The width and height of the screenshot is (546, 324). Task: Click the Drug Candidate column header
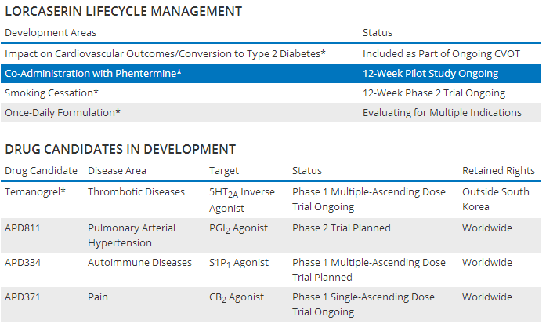click(x=41, y=171)
